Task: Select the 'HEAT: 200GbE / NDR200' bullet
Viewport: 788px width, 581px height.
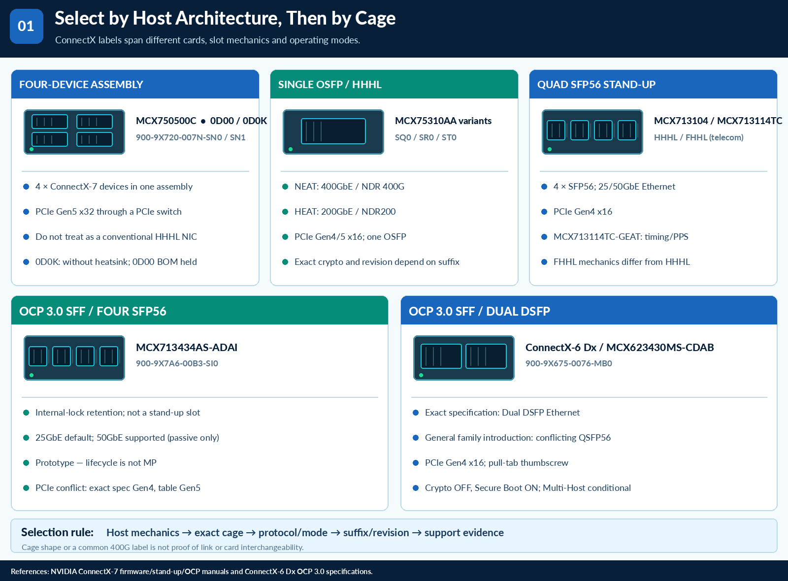Action: click(x=345, y=212)
